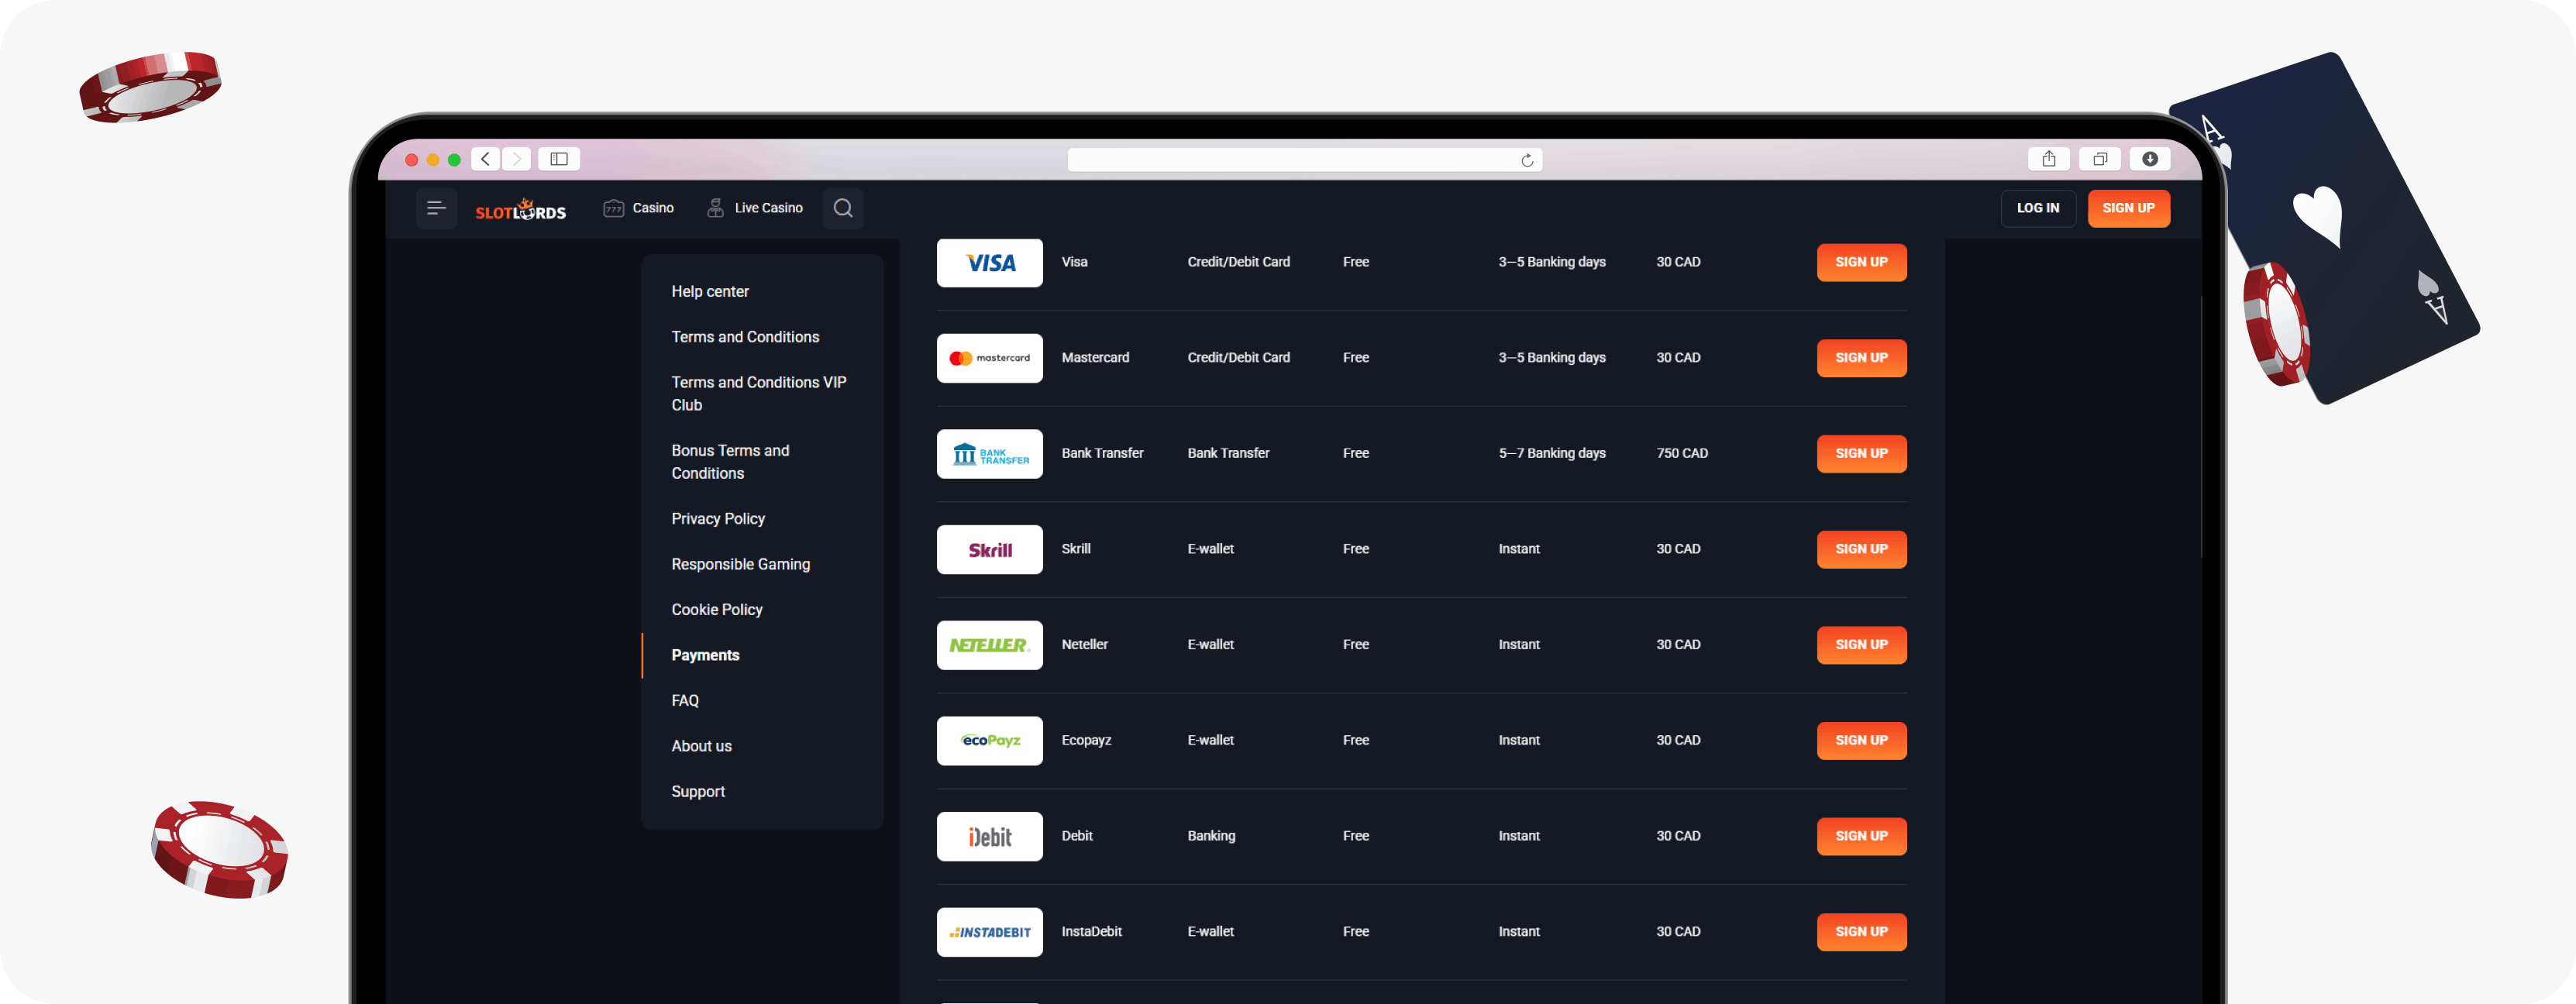Click SIGN UP in Bank Transfer row
The image size is (2576, 1004).
(x=1861, y=454)
